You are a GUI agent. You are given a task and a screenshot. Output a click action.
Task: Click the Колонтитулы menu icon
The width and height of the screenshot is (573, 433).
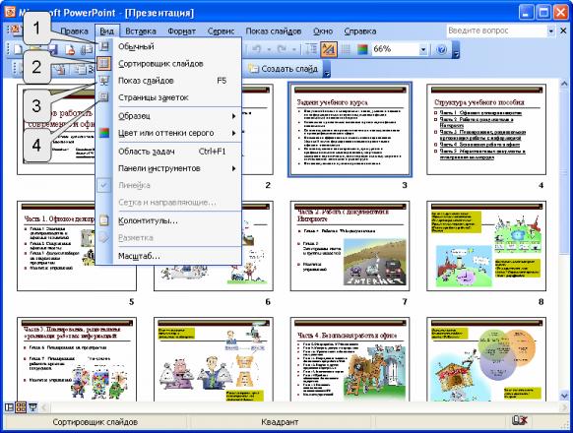(x=104, y=220)
